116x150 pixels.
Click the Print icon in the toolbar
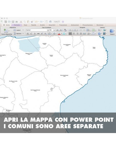click(17, 22)
